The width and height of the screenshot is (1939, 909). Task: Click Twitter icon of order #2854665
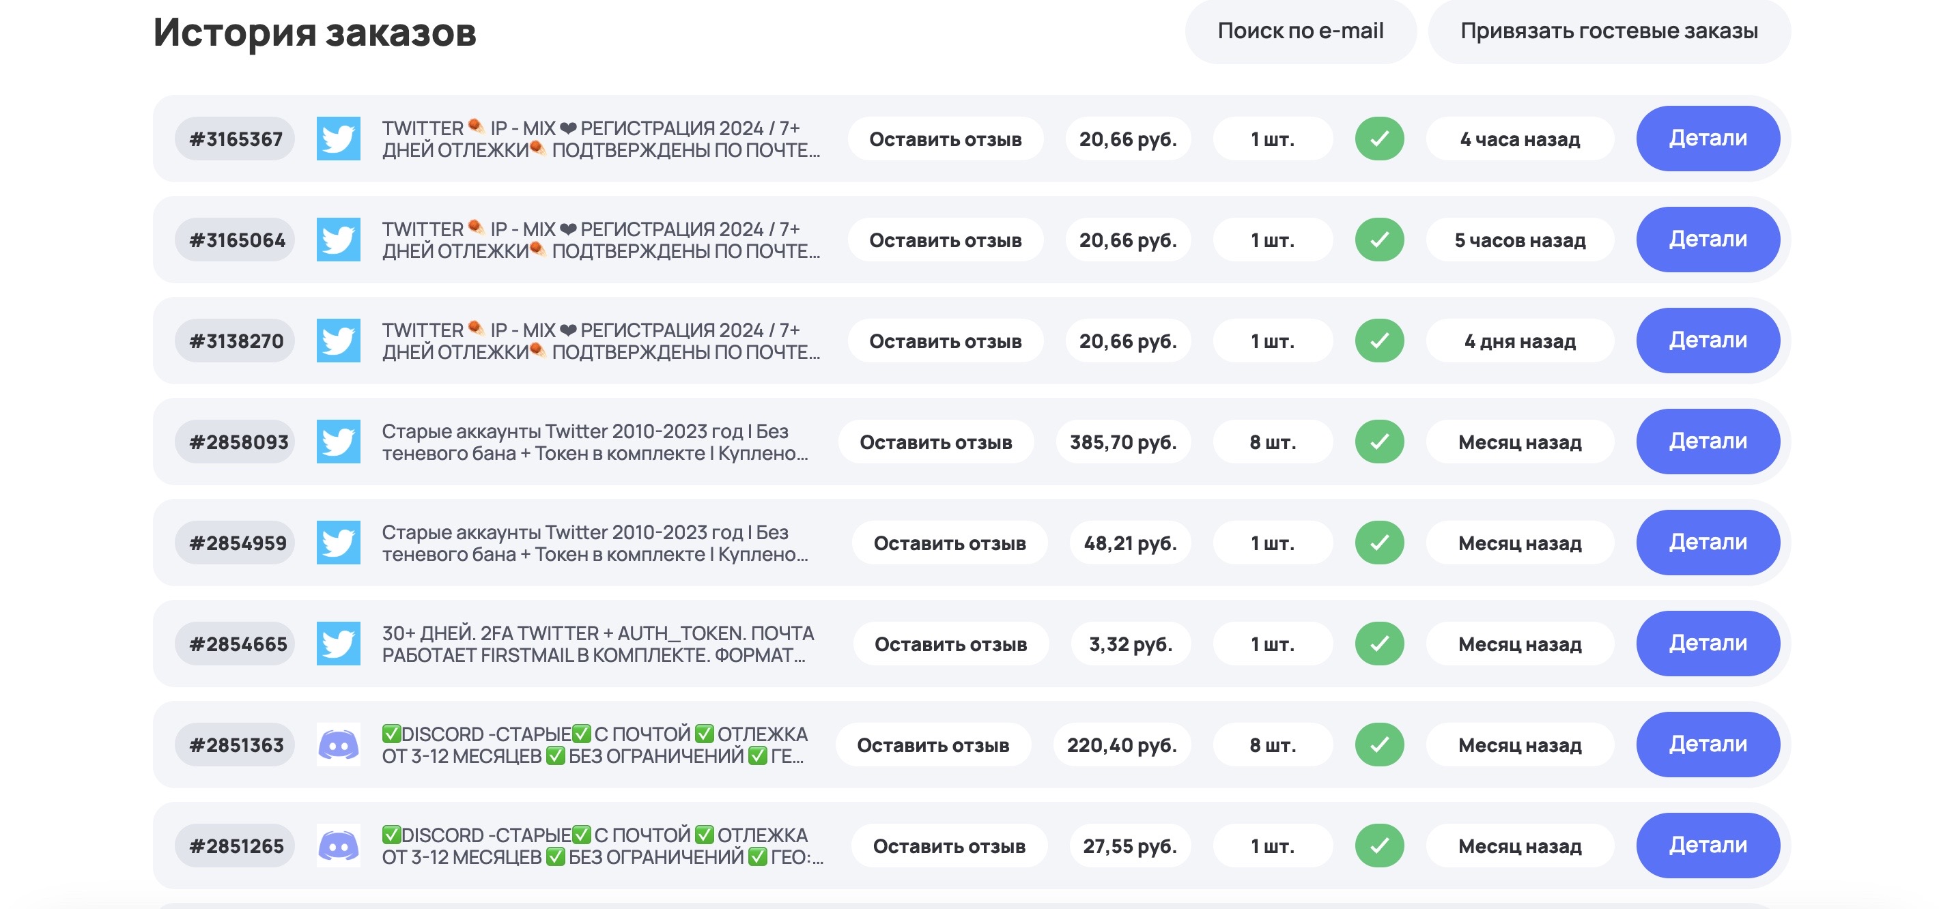click(338, 644)
